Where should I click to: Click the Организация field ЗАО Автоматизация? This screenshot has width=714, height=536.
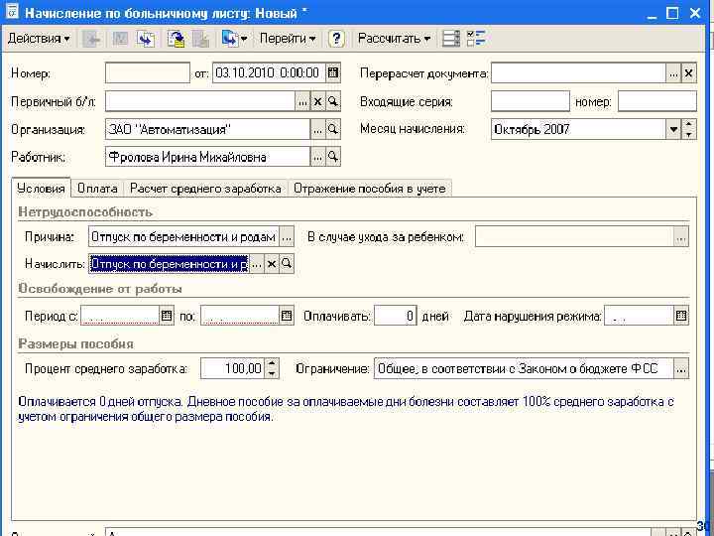[x=207, y=130]
